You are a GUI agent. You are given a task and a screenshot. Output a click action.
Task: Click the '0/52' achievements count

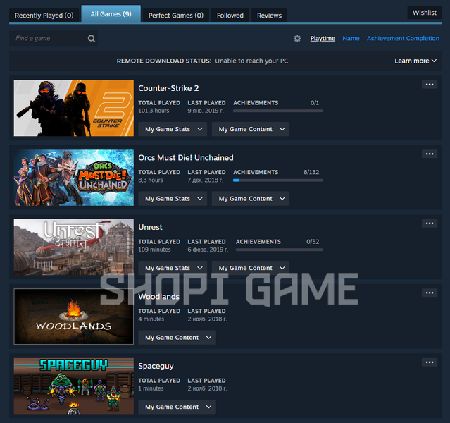(x=313, y=242)
